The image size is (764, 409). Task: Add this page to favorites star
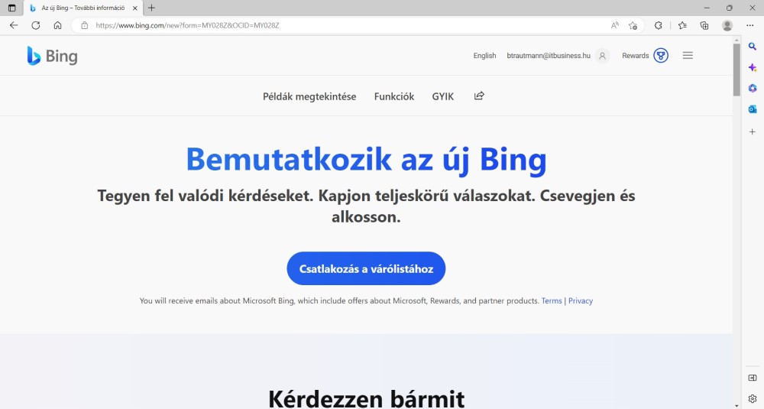(633, 25)
